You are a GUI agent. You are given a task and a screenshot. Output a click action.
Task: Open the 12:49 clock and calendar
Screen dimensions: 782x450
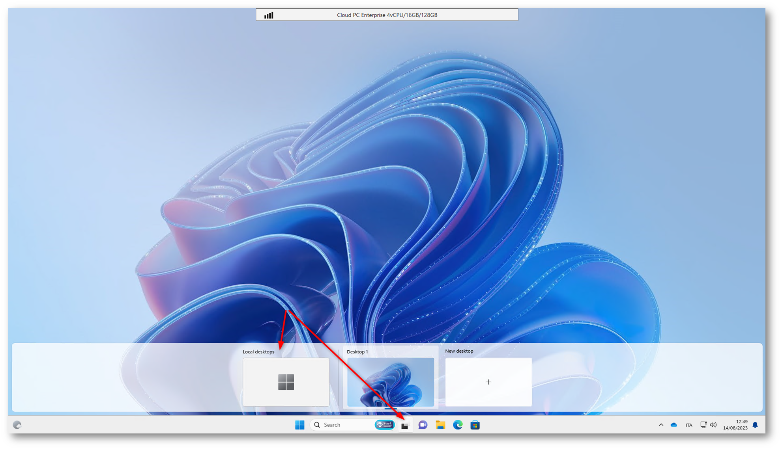[735, 425]
